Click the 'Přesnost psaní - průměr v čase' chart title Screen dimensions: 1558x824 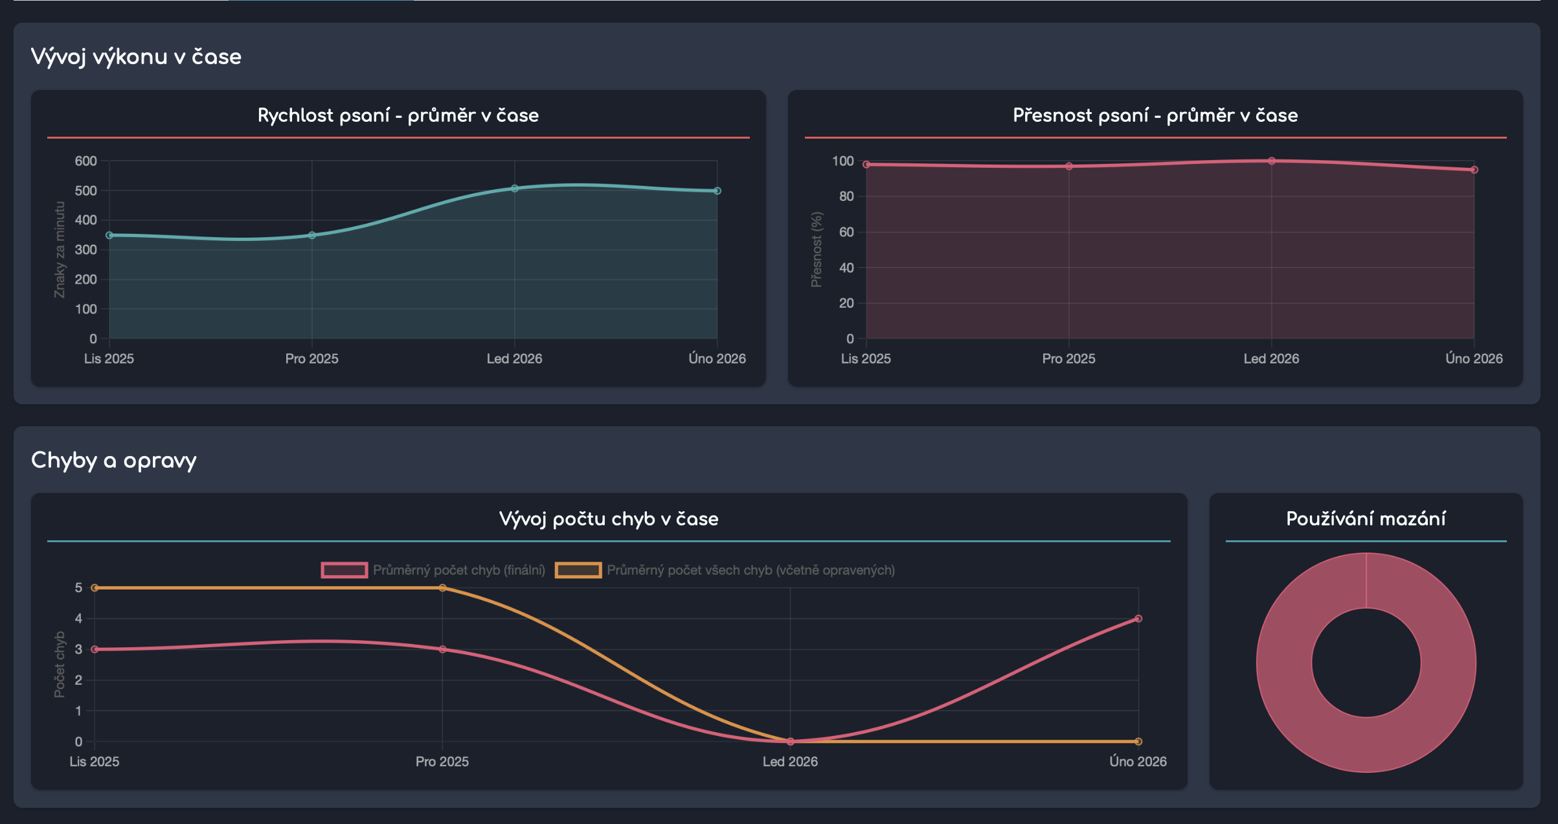tap(1156, 115)
